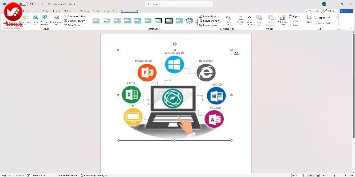Viewport: 355px width, 177px height.
Task: Open the Transparency options
Action: (x=56, y=20)
